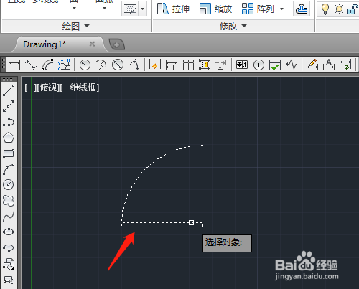Select the Diameter dimension tool
The image size is (359, 289).
[x=118, y=65]
